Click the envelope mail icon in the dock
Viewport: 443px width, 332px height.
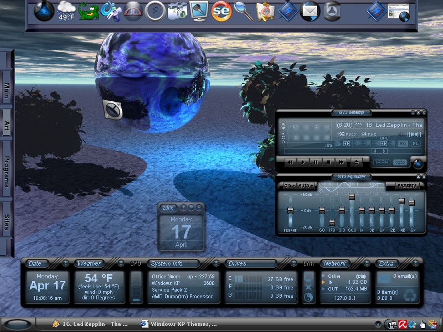310,11
